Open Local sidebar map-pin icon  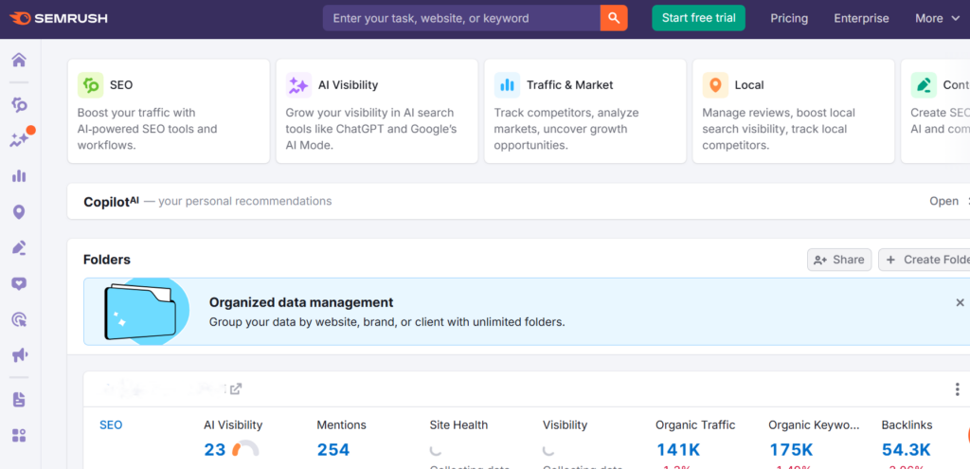click(19, 212)
